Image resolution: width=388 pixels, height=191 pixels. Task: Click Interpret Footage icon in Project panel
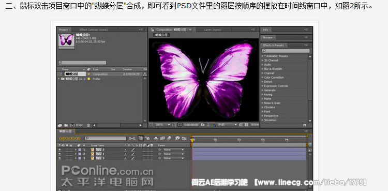59,125
